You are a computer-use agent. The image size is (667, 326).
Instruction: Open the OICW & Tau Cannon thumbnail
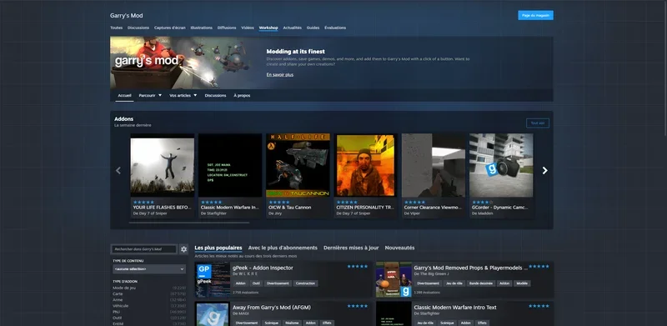click(x=298, y=165)
